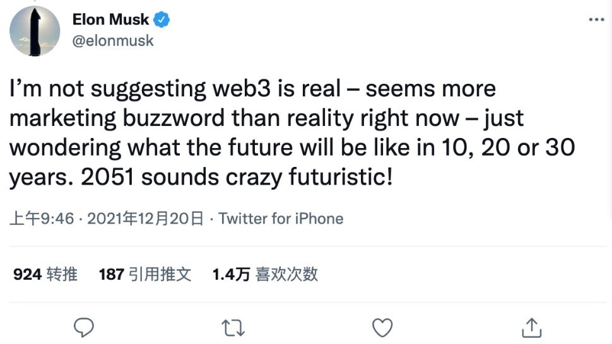View the 924 转推 retweets list

45,274
